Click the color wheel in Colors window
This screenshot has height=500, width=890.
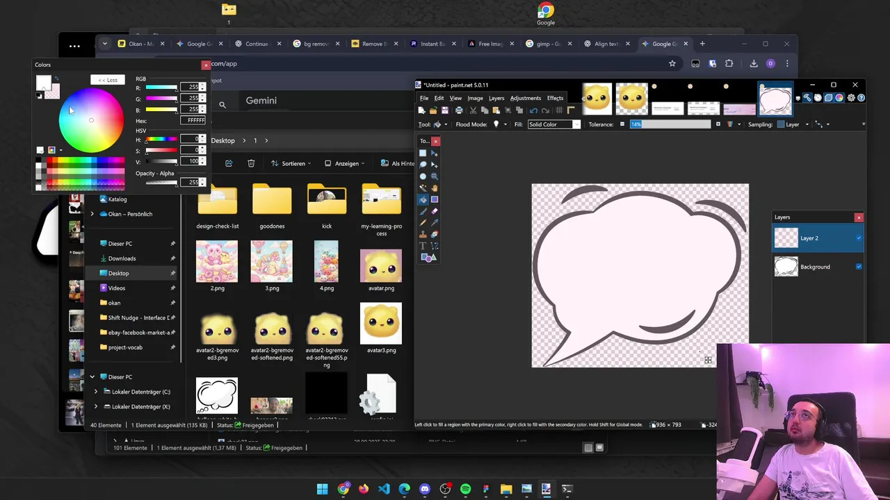91,120
